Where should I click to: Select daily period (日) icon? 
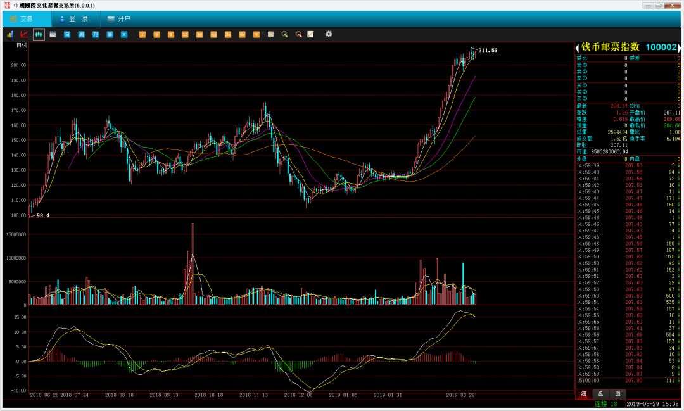[67, 34]
